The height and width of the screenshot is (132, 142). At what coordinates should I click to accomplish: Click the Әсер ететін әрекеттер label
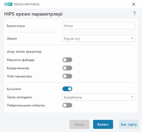(x=24, y=52)
